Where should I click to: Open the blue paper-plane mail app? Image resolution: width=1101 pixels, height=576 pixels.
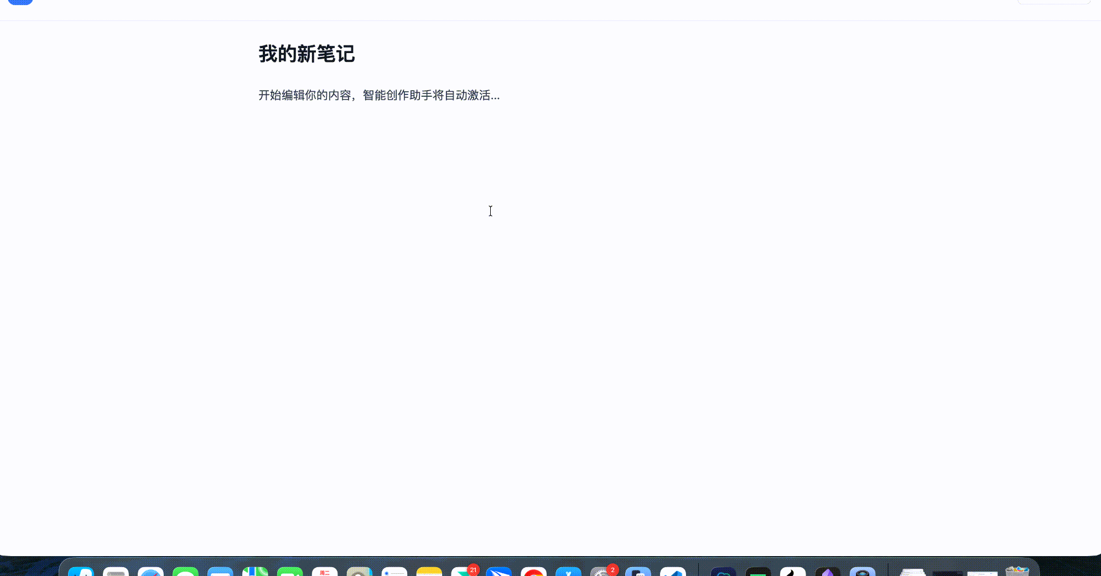500,570
